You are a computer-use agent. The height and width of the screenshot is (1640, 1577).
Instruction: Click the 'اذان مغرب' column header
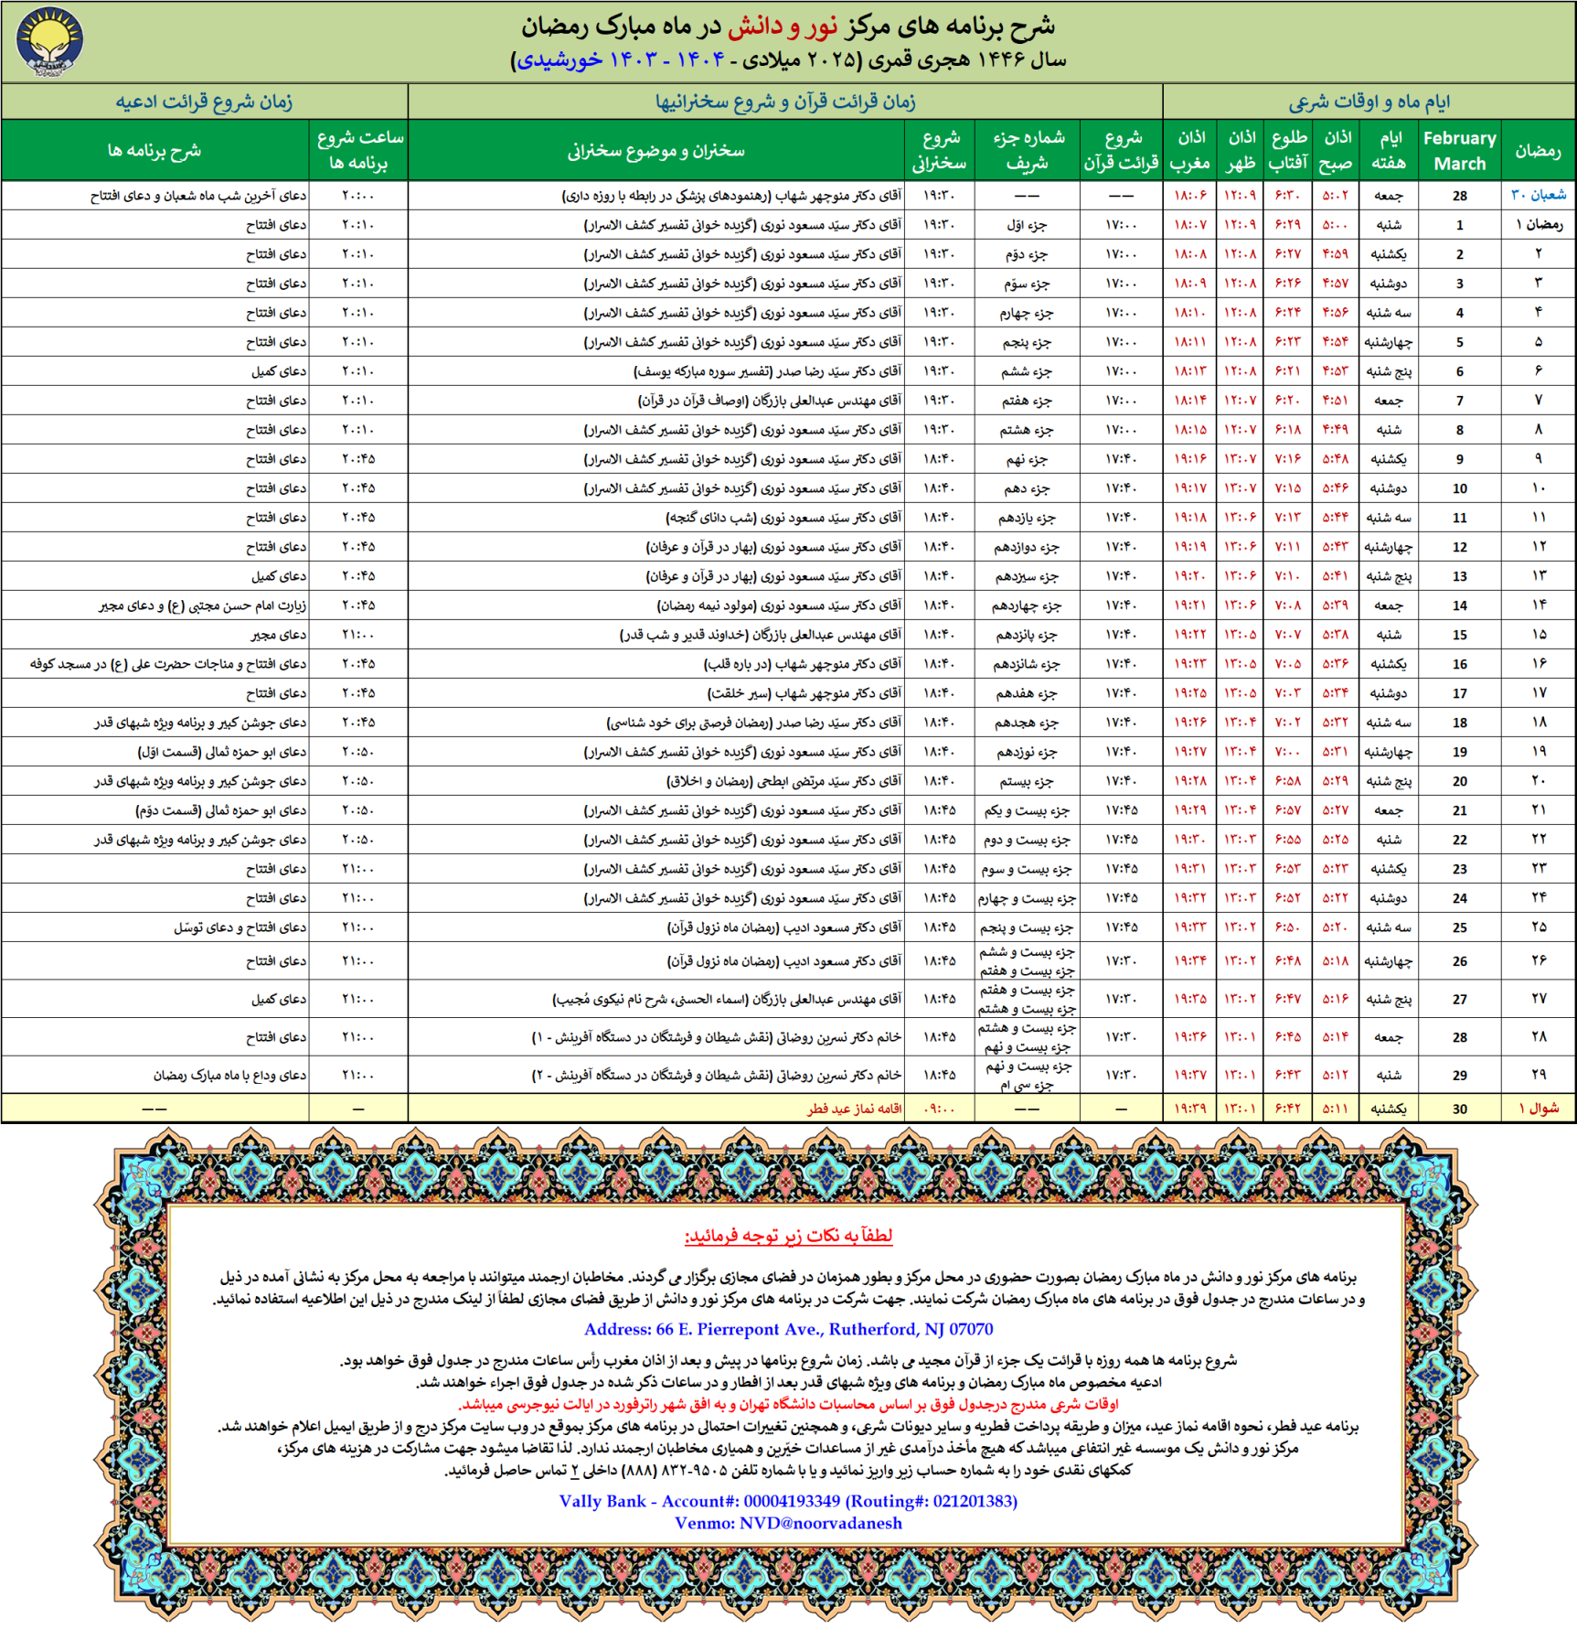[x=1189, y=150]
